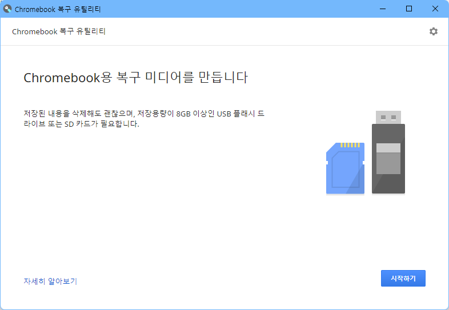This screenshot has width=449, height=310.
Task: Click the SD card illustration
Action: (346, 168)
